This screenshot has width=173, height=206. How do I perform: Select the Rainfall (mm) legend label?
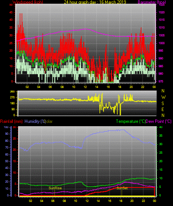[11, 121]
